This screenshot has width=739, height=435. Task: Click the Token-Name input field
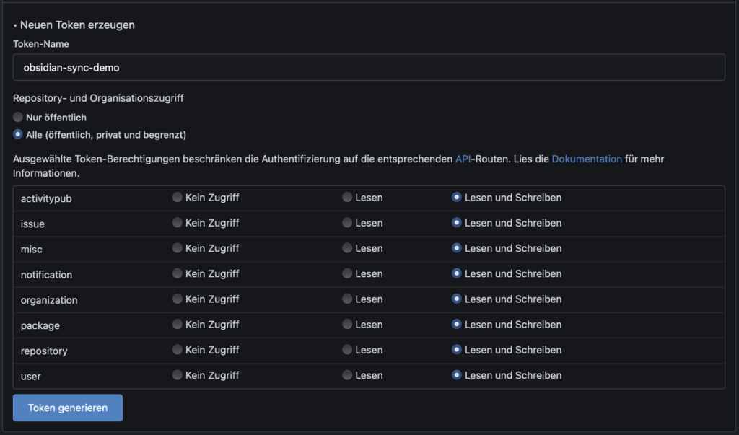[369, 67]
